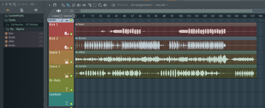
Task: Collapse the Fkj - Skyline folder arrow
Action: coord(42,29)
